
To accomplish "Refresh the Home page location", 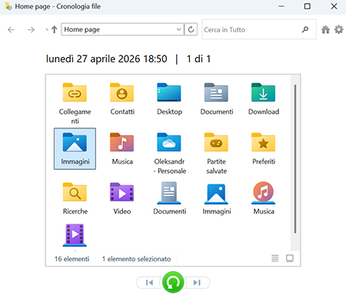I will [x=191, y=29].
